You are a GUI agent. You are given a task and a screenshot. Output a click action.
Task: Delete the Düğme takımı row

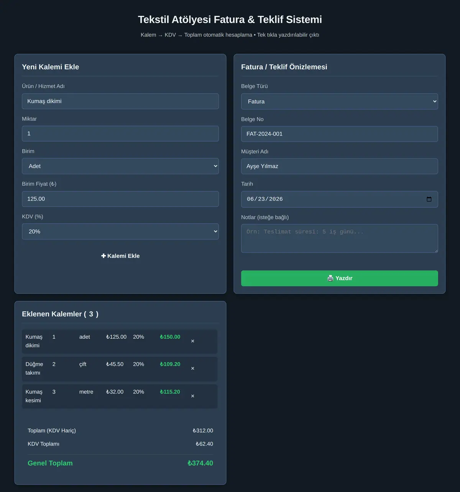tap(192, 368)
